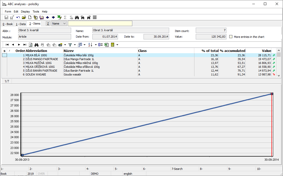Click the Excel export icon in grid toolbar
Image resolution: width=283 pixels, height=176 pixels.
pyautogui.click(x=107, y=45)
